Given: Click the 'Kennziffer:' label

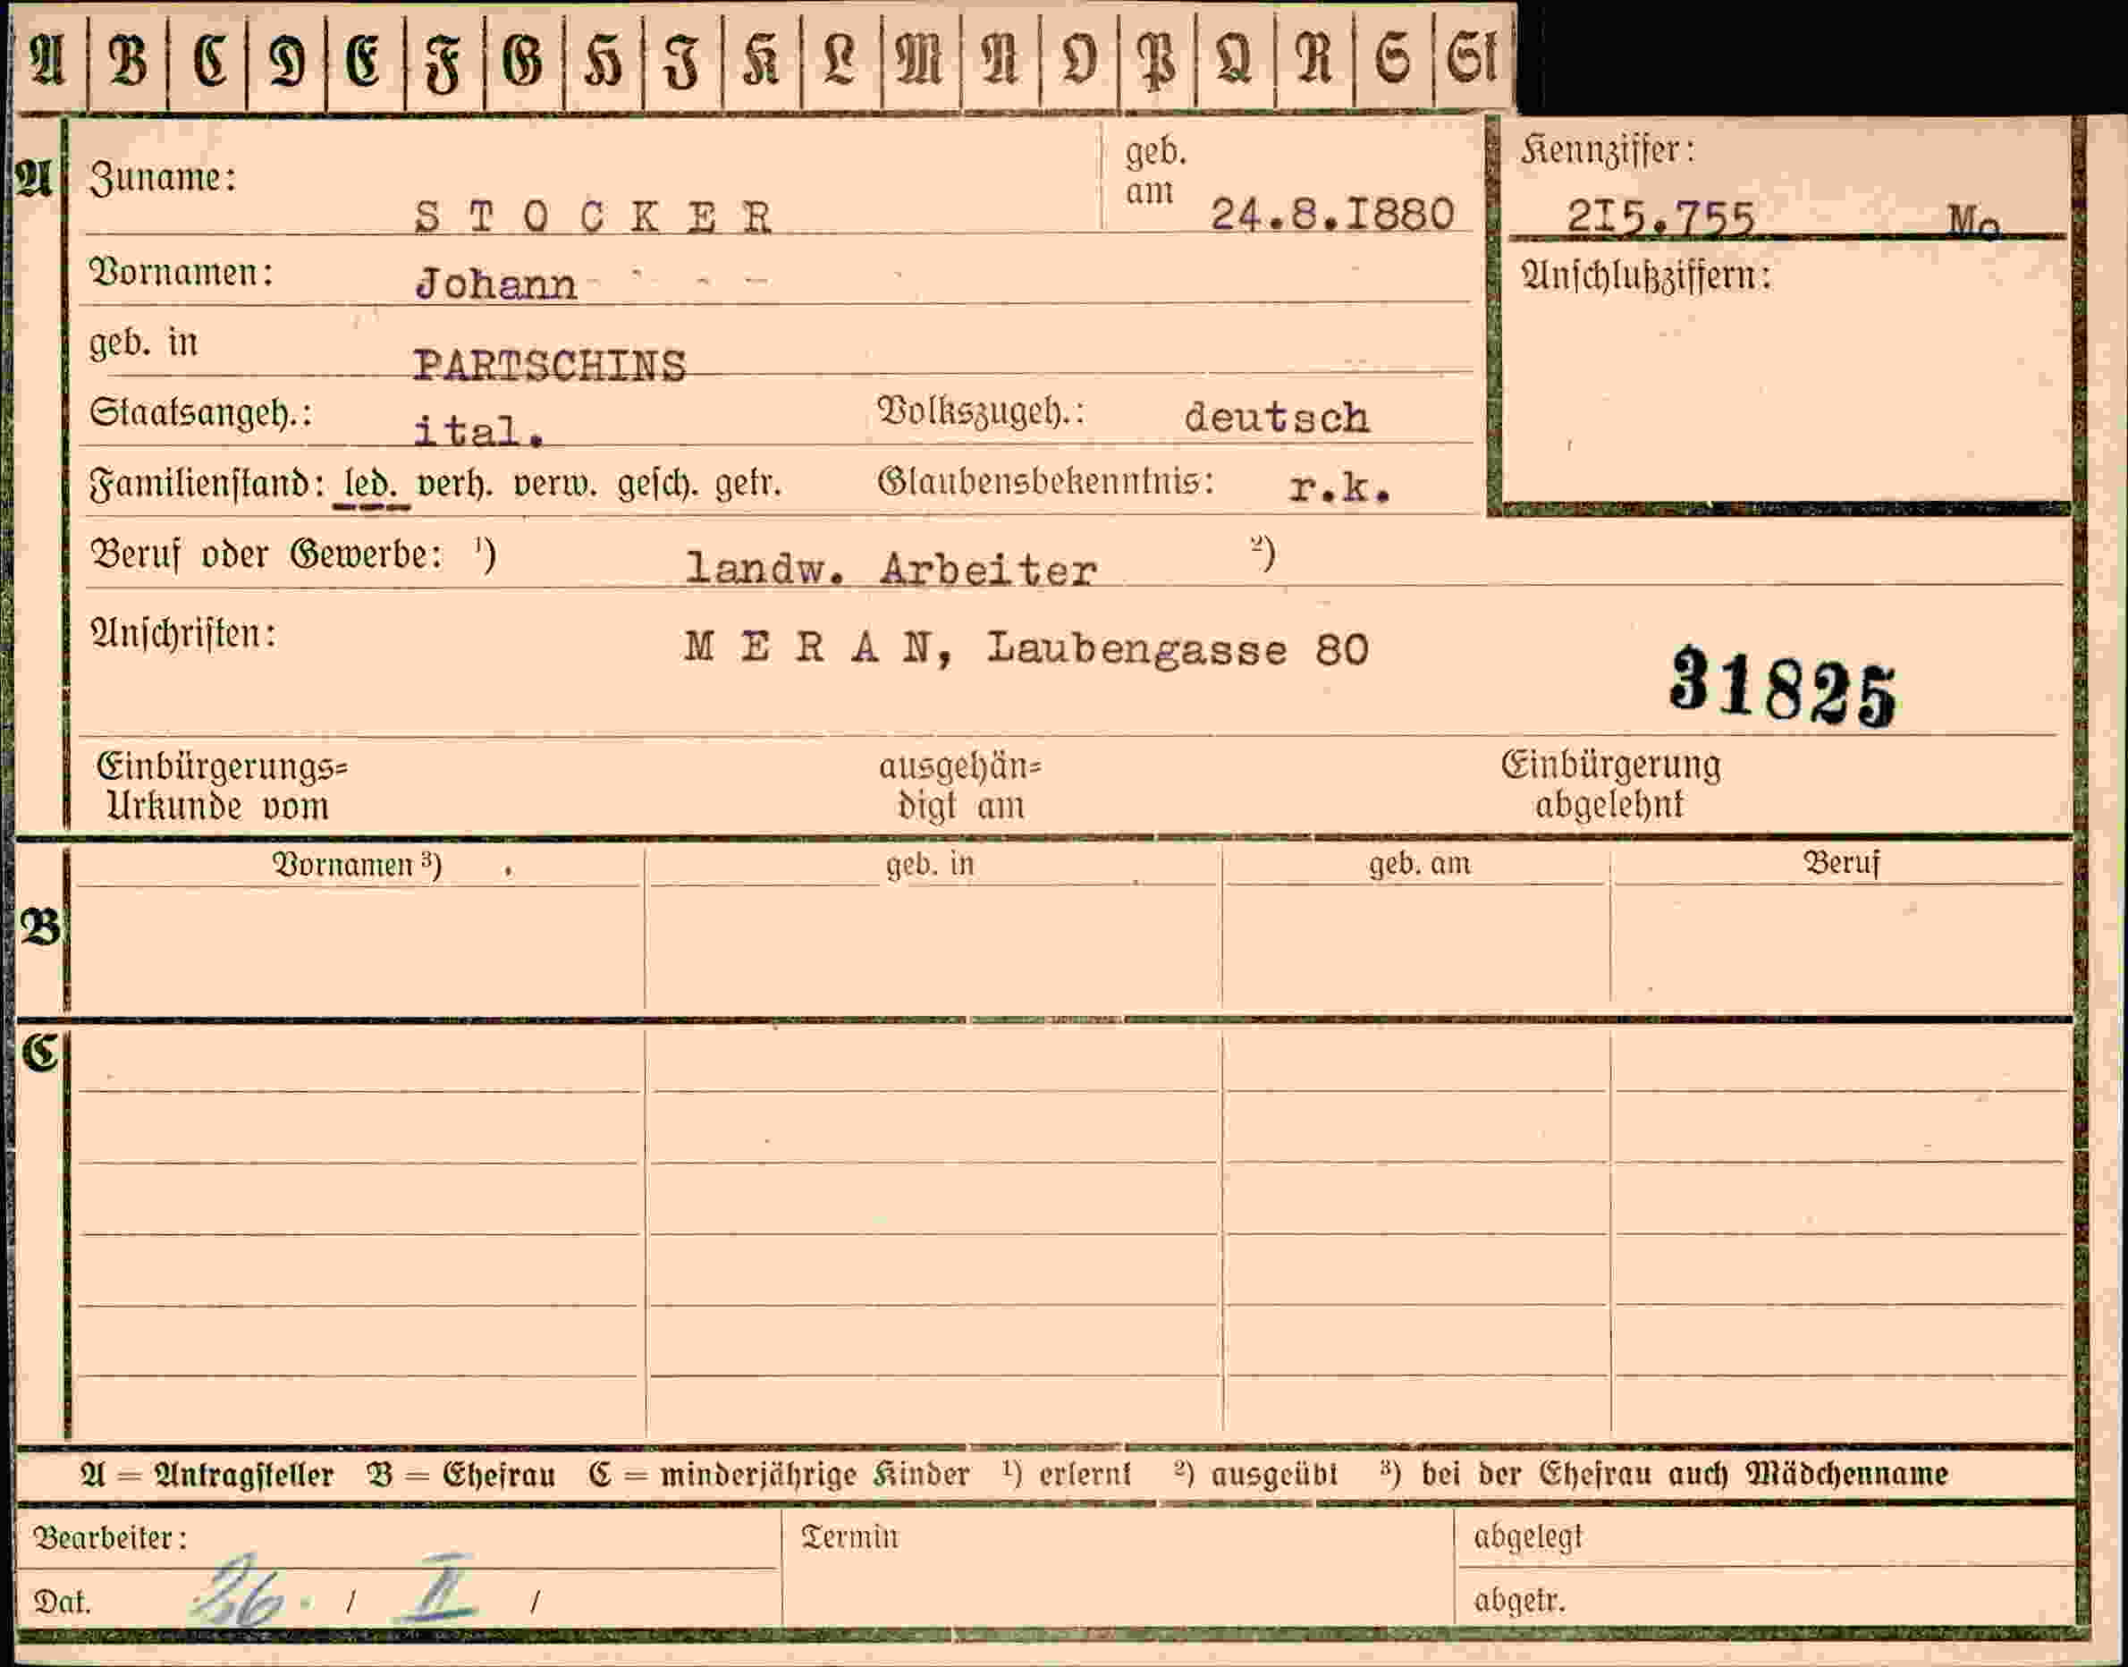Looking at the screenshot, I should point(1607,150).
